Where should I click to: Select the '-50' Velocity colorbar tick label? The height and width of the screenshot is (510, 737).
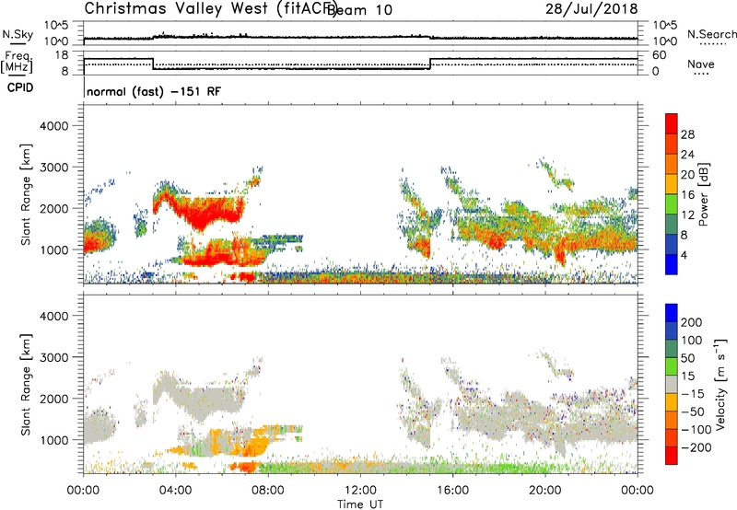pyautogui.click(x=693, y=411)
